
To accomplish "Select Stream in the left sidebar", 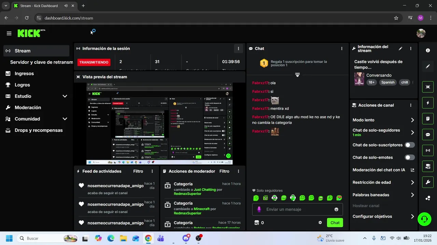I will (x=37, y=51).
